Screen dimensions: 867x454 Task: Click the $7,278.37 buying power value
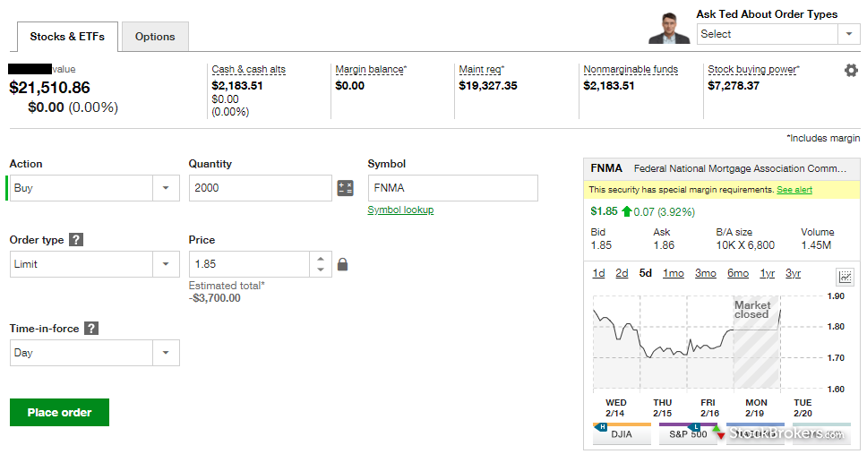(x=734, y=86)
